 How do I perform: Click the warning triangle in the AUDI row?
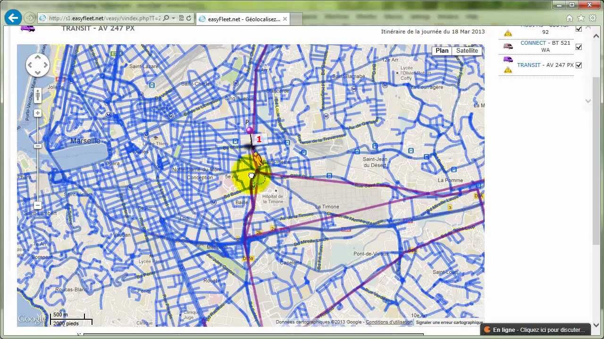[508, 33]
